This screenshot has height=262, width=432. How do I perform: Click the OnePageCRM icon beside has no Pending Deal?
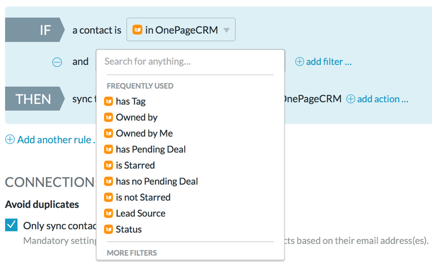point(108,181)
